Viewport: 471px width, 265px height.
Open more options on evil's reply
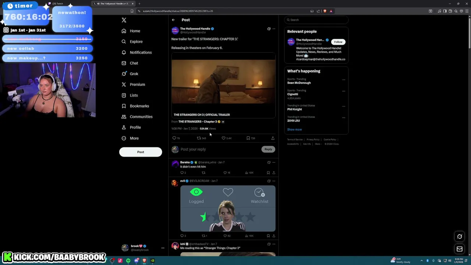coord(274,181)
